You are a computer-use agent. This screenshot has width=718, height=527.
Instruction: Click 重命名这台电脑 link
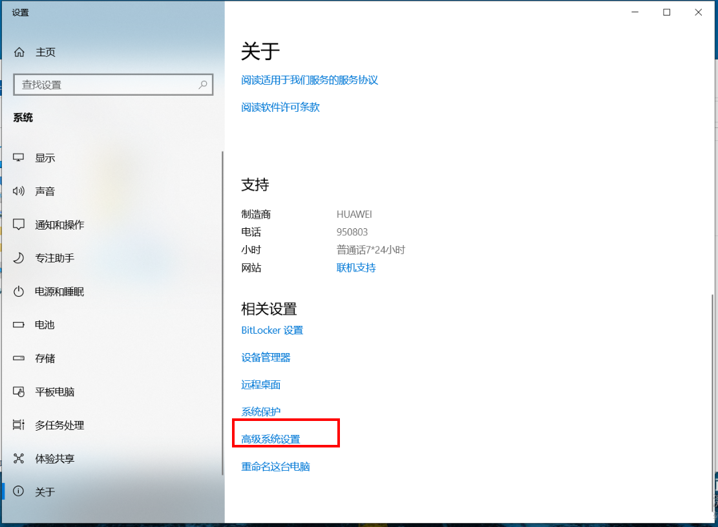[276, 466]
